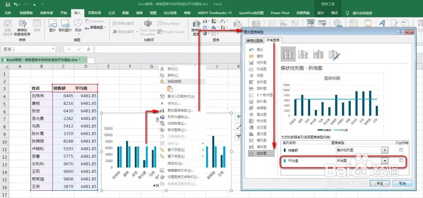
Task: Choose first combo subtype 簇状柱形图-折线图 thumbnail
Action: click(x=288, y=54)
